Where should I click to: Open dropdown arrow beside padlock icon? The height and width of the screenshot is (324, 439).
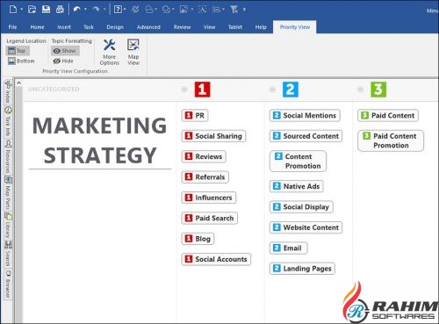pyautogui.click(x=156, y=10)
